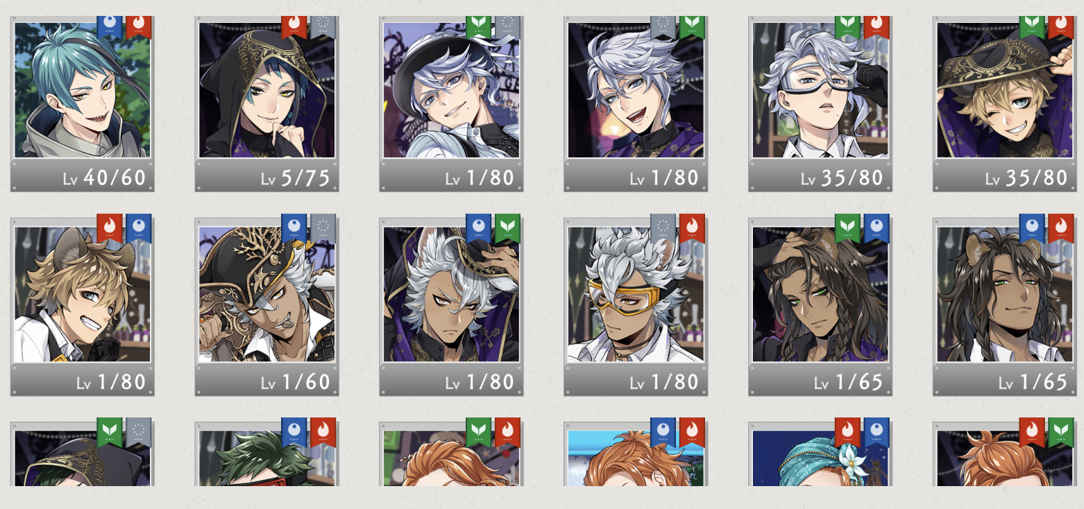1084x509 pixels.
Task: Click the red fire icon on teal flower bandana card
Action: 848,431
